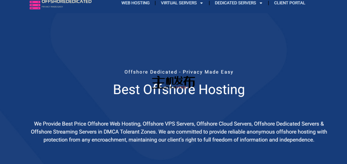Expand the Dedicated Servers dropdown caret

tap(261, 3)
